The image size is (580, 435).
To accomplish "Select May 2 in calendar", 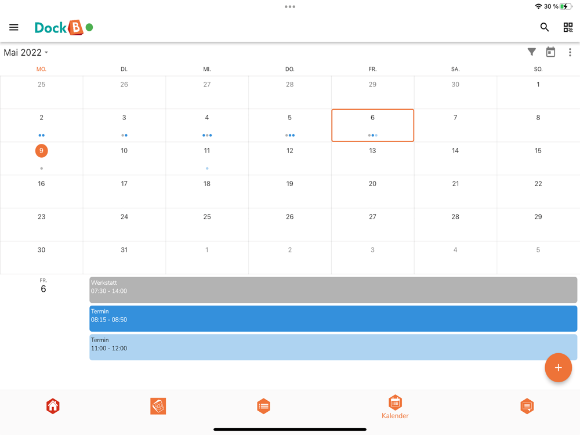I will click(x=41, y=125).
